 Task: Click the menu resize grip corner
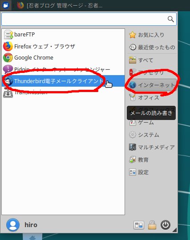(x=175, y=230)
